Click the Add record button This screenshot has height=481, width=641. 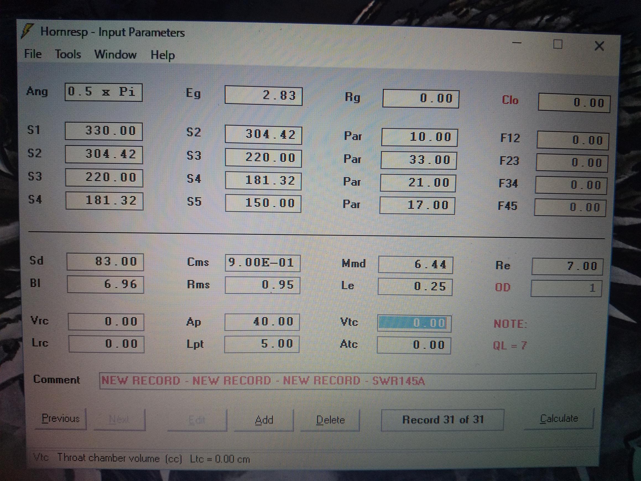[x=264, y=420]
